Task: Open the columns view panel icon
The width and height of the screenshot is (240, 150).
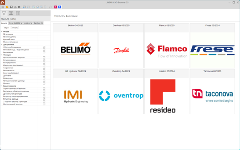Action: tap(11, 13)
